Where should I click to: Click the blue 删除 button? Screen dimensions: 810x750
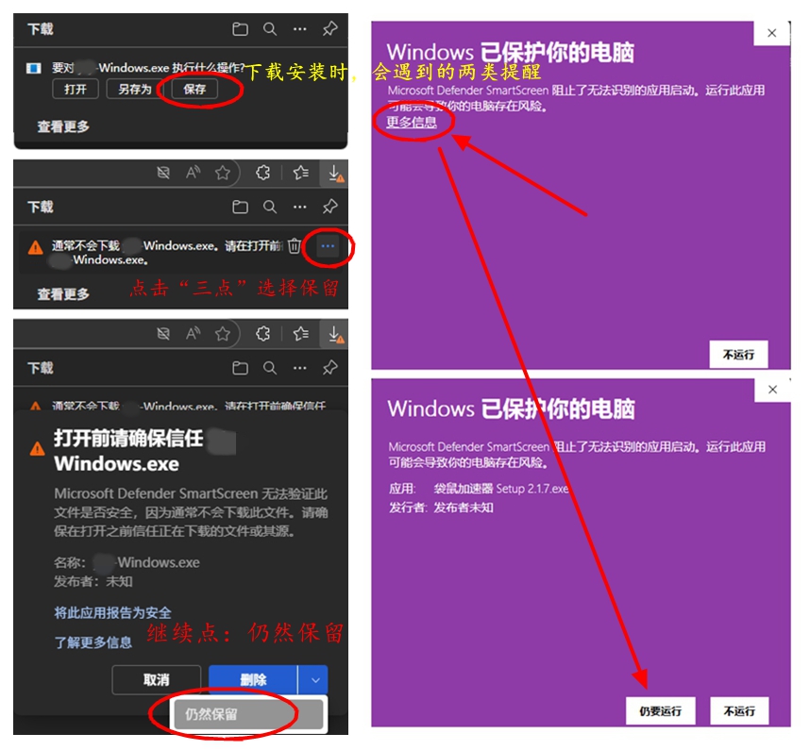253,680
